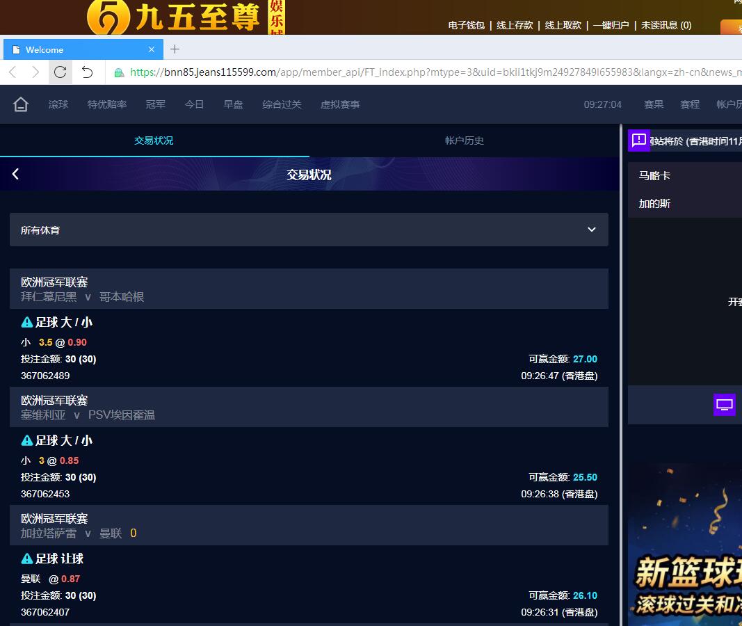Click the 09:26:31 (香港盘) timestamp
Screen dimensions: 742x626
click(x=559, y=612)
